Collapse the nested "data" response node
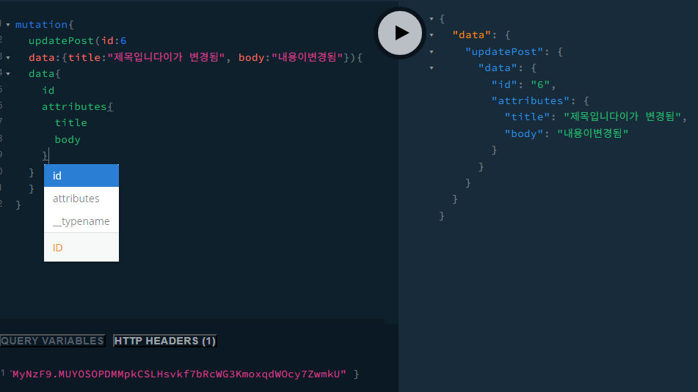This screenshot has width=698, height=392. [x=432, y=68]
